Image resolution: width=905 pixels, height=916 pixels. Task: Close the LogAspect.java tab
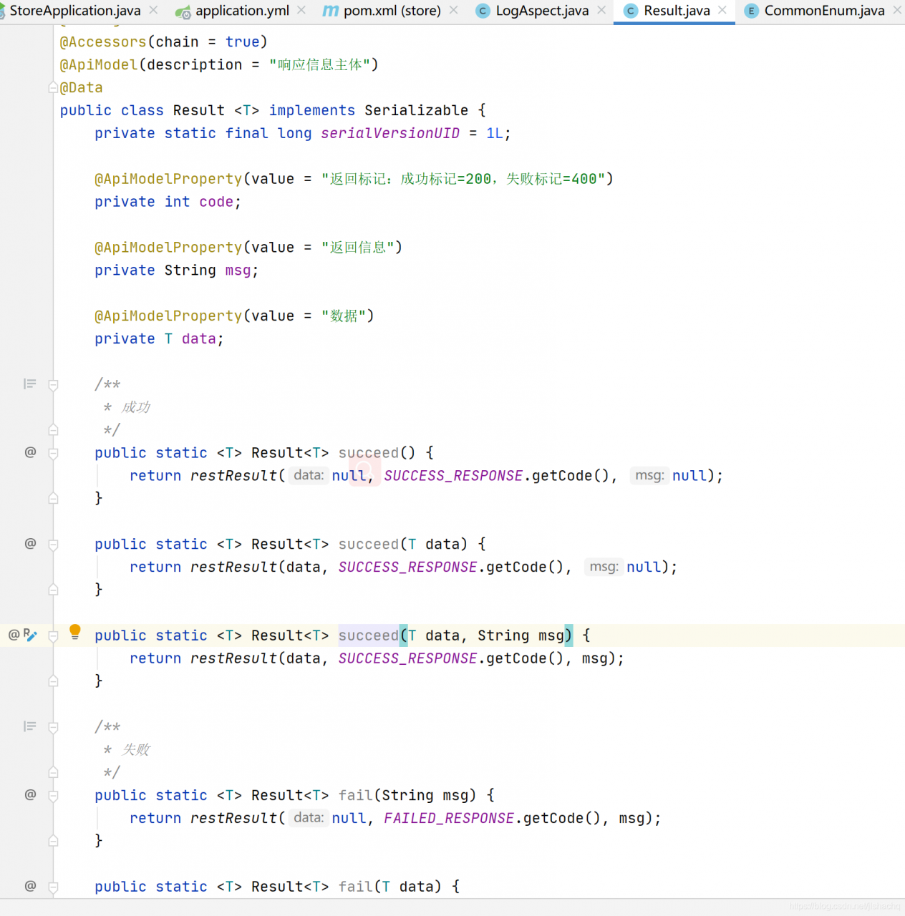(601, 10)
